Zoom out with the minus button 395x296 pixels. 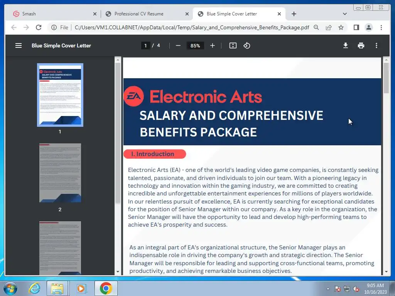pyautogui.click(x=178, y=45)
